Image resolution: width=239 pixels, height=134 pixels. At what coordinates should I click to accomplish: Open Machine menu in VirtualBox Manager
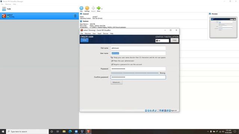click(8, 4)
